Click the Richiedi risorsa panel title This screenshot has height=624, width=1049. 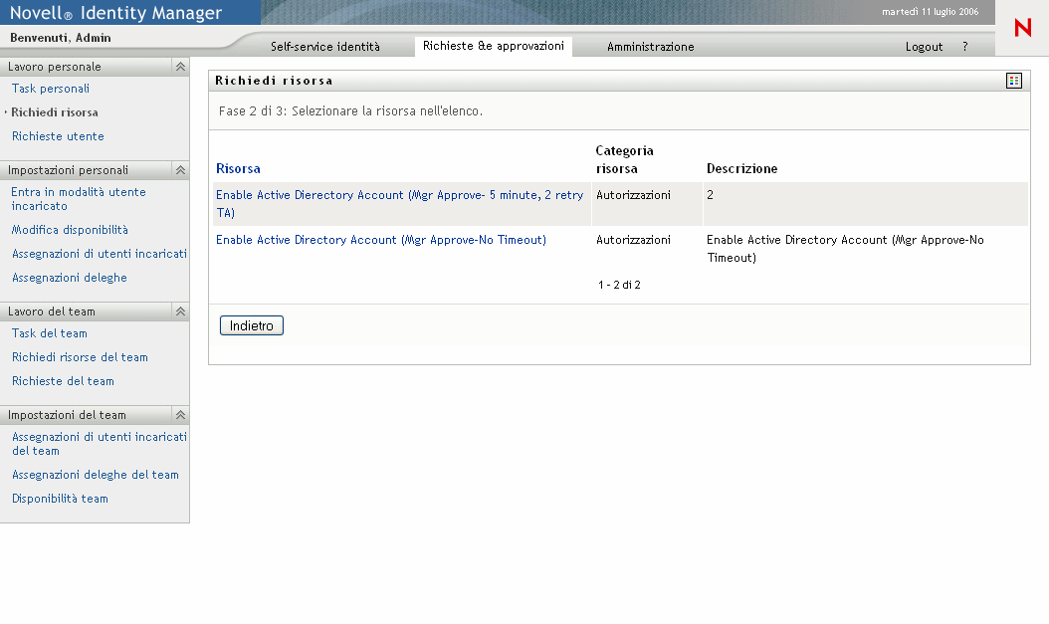pyautogui.click(x=274, y=81)
